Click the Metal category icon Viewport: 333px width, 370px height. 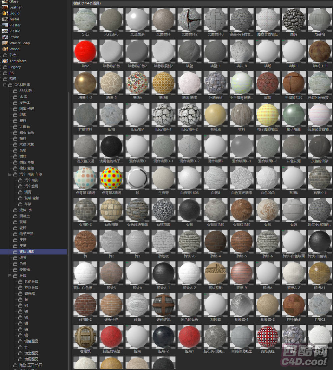tap(5, 19)
